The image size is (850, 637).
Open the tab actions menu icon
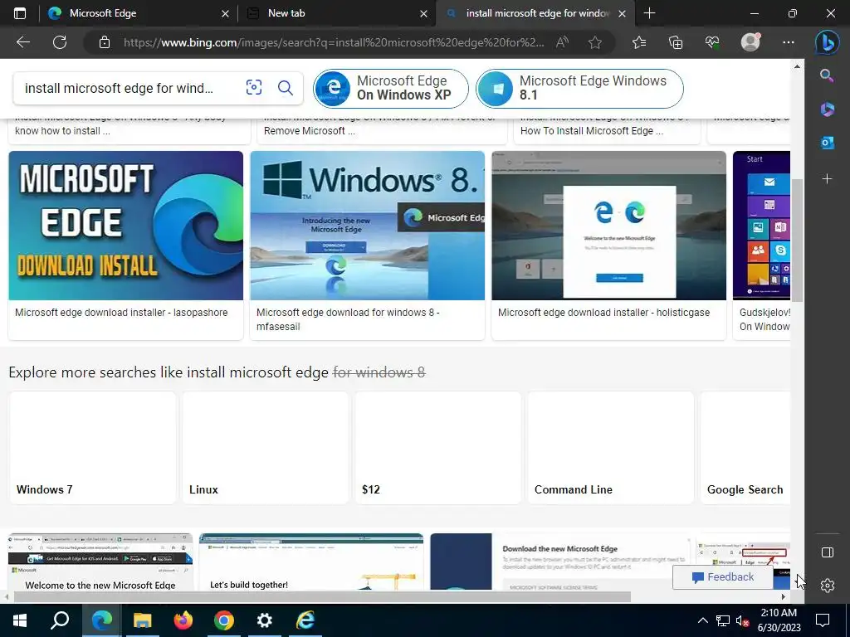tap(20, 13)
